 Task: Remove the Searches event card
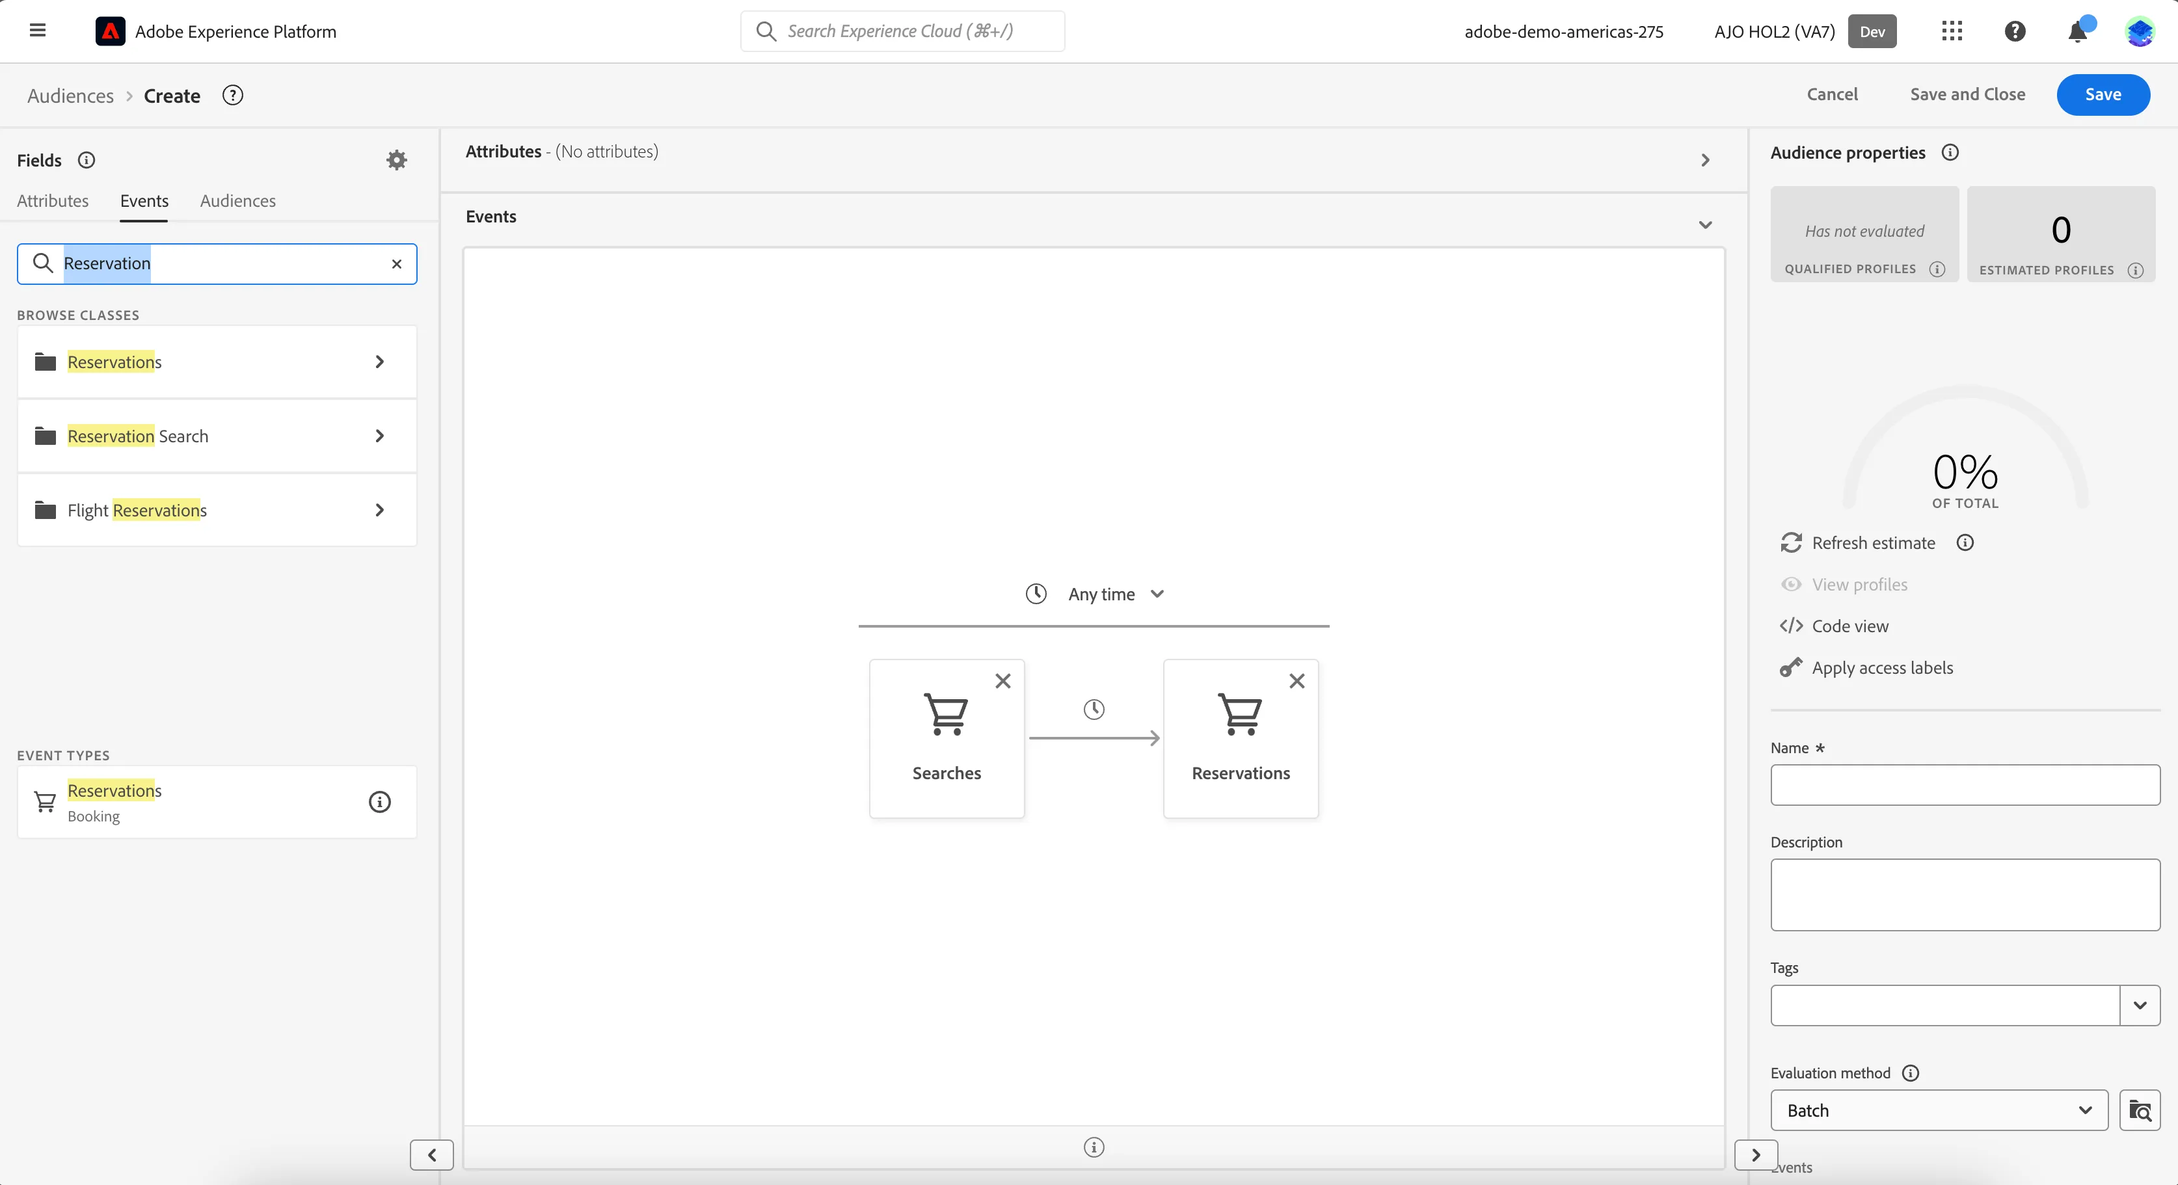(1002, 680)
